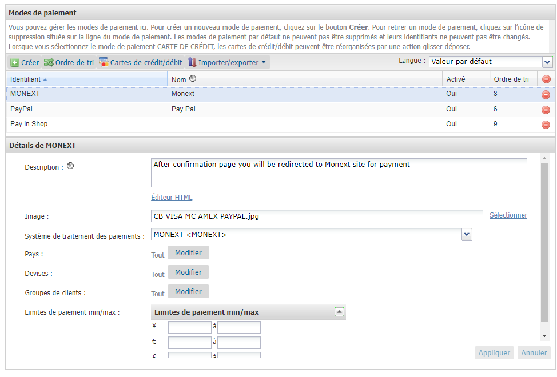Click Modifier button for Pays
557x377 pixels.
188,252
